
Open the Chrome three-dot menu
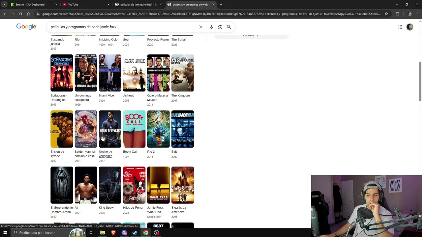click(417, 14)
